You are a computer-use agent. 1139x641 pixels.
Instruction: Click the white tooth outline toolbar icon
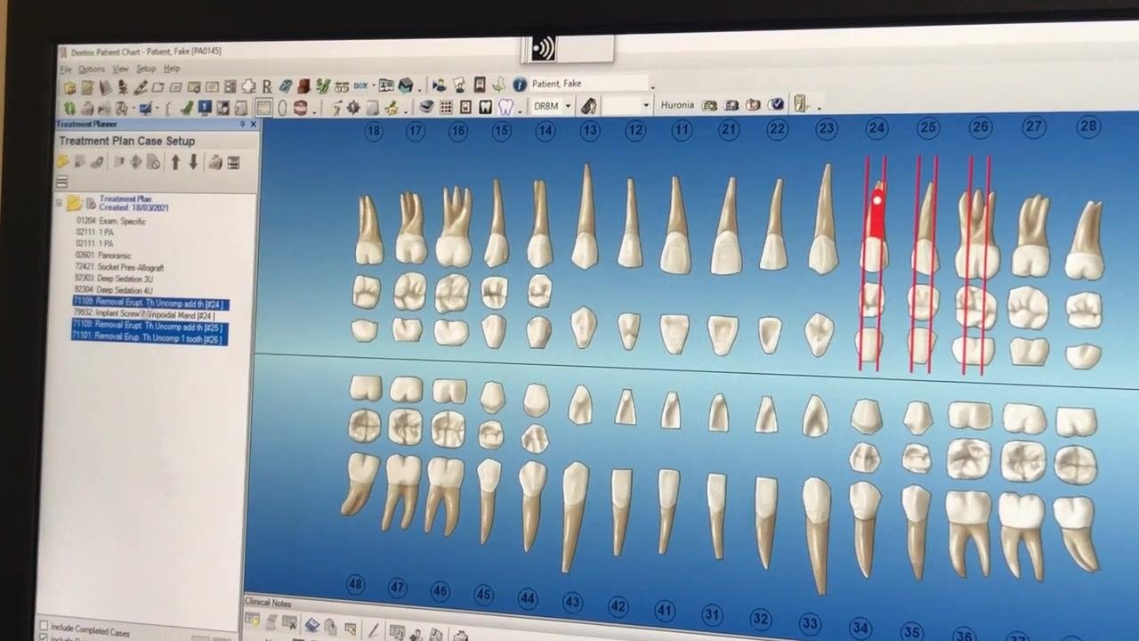tap(506, 107)
